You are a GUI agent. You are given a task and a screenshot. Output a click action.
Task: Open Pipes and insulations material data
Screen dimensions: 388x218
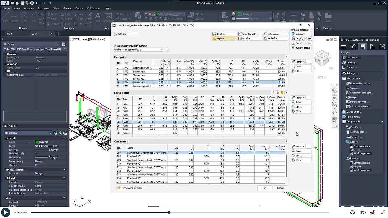(x=359, y=83)
